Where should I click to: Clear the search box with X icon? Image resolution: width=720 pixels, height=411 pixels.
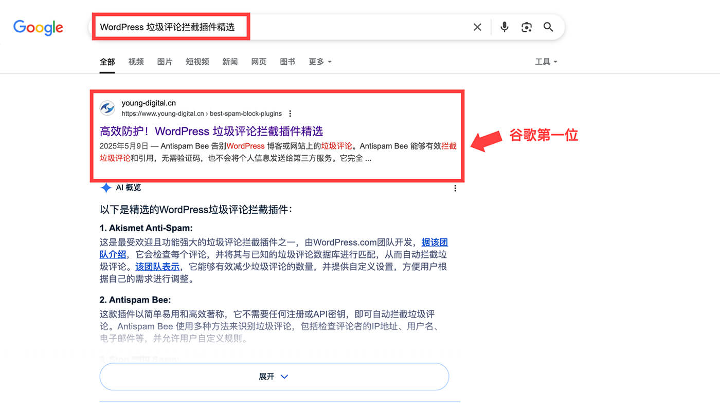(477, 27)
